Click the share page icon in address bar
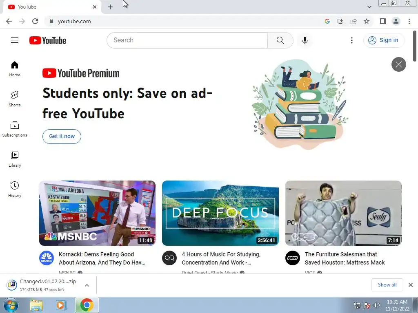Viewport: 418px width, 313px height. click(x=354, y=21)
